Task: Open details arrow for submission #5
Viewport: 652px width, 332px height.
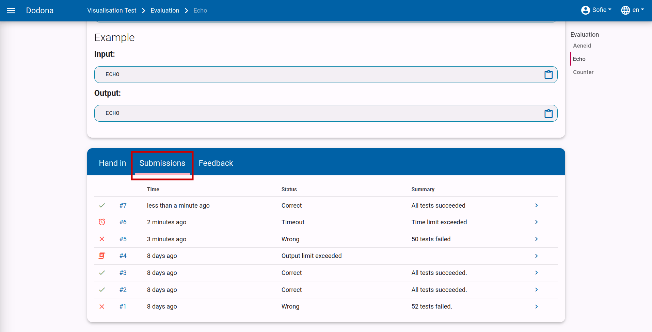Action: pyautogui.click(x=536, y=239)
